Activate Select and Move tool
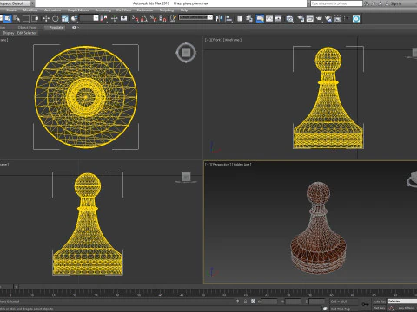 (x=46, y=18)
